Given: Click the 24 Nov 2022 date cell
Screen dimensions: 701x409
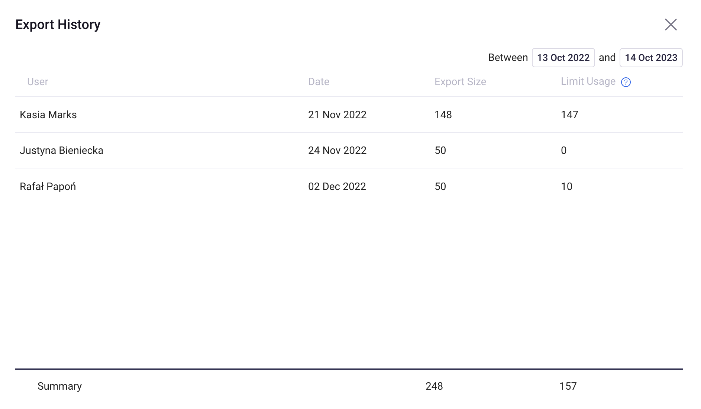Looking at the screenshot, I should click(x=337, y=150).
